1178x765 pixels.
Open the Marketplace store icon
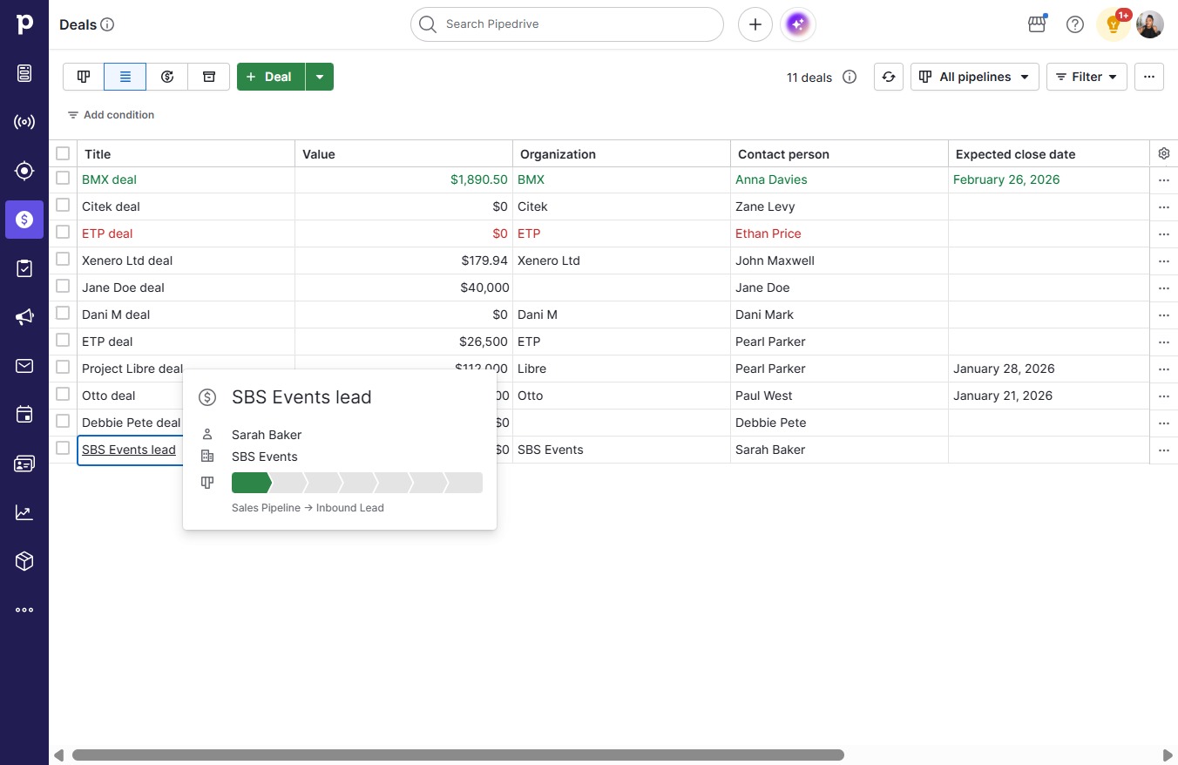(x=1037, y=24)
